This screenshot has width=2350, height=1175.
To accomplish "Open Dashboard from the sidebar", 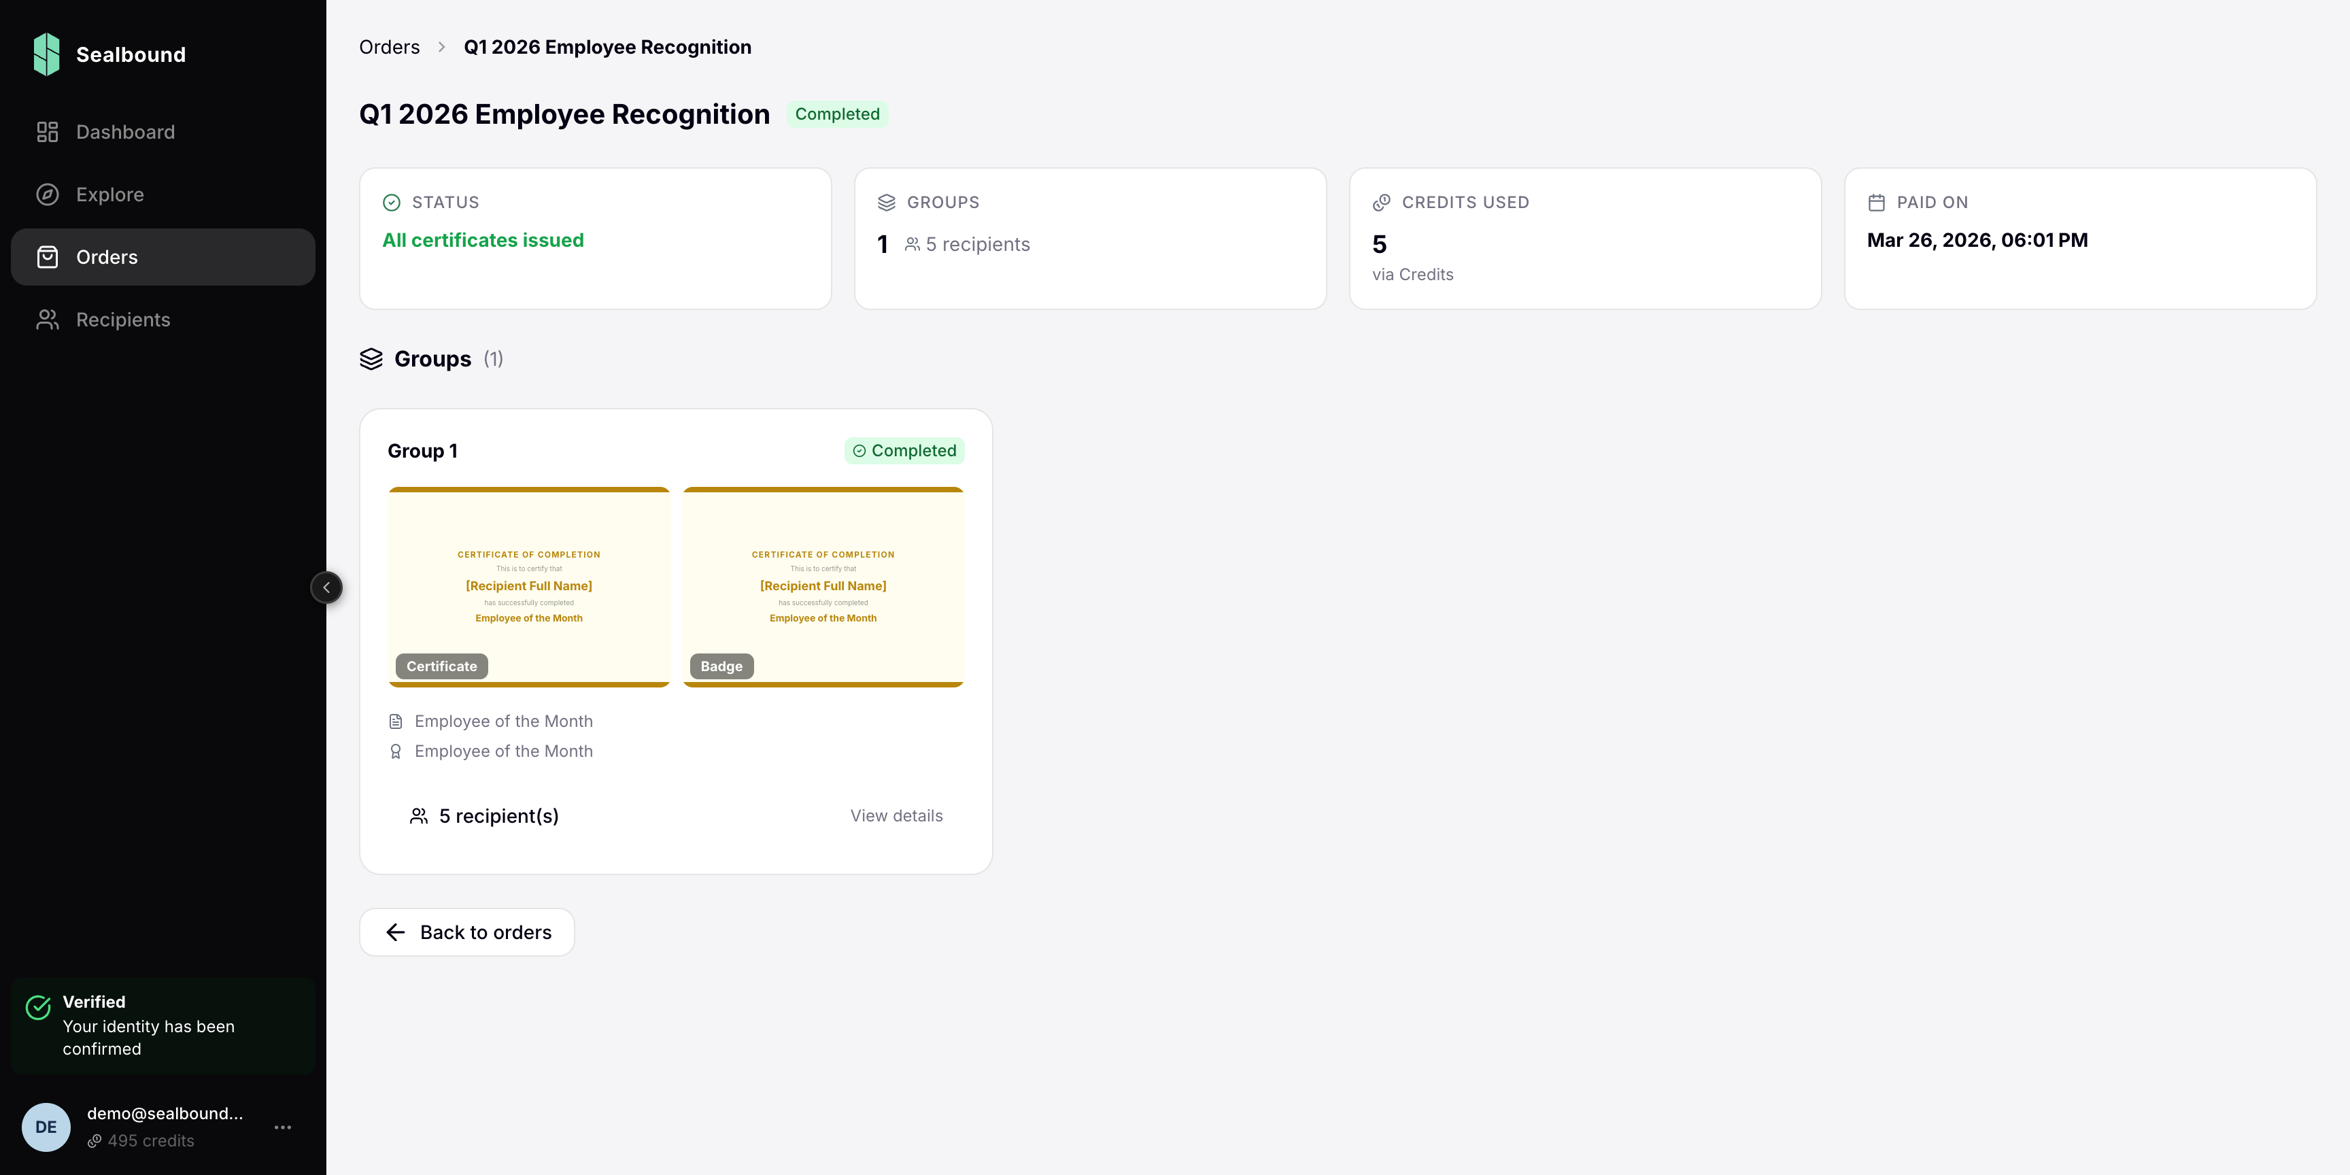I will click(x=125, y=133).
